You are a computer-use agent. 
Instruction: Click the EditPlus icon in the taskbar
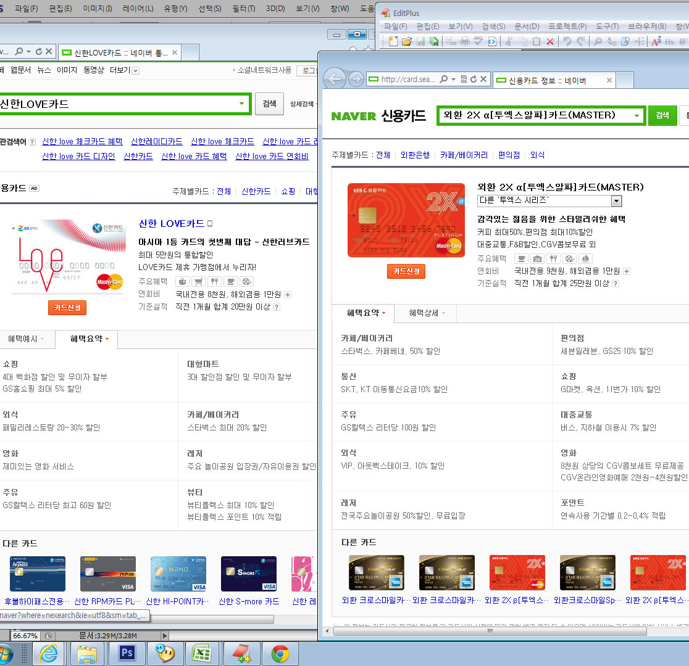click(238, 652)
